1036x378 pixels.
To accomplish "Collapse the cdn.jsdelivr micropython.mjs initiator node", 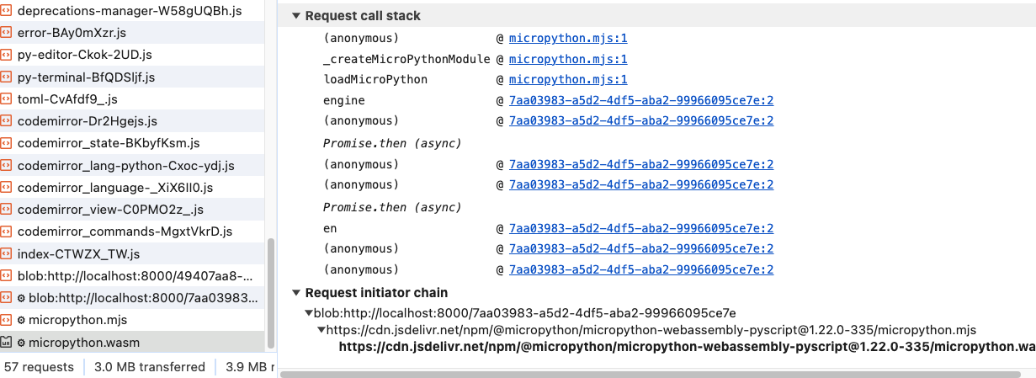I will (321, 330).
